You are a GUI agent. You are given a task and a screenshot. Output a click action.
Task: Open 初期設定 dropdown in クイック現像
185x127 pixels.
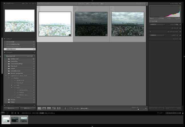pyautogui.click(x=157, y=24)
